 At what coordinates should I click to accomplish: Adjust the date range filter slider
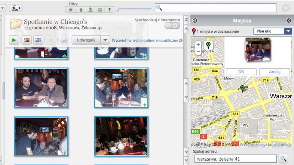pyautogui.click(x=117, y=9)
